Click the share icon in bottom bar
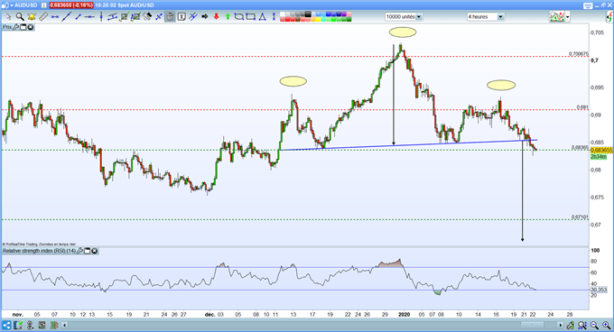Image resolution: width=614 pixels, height=332 pixels. [6, 326]
